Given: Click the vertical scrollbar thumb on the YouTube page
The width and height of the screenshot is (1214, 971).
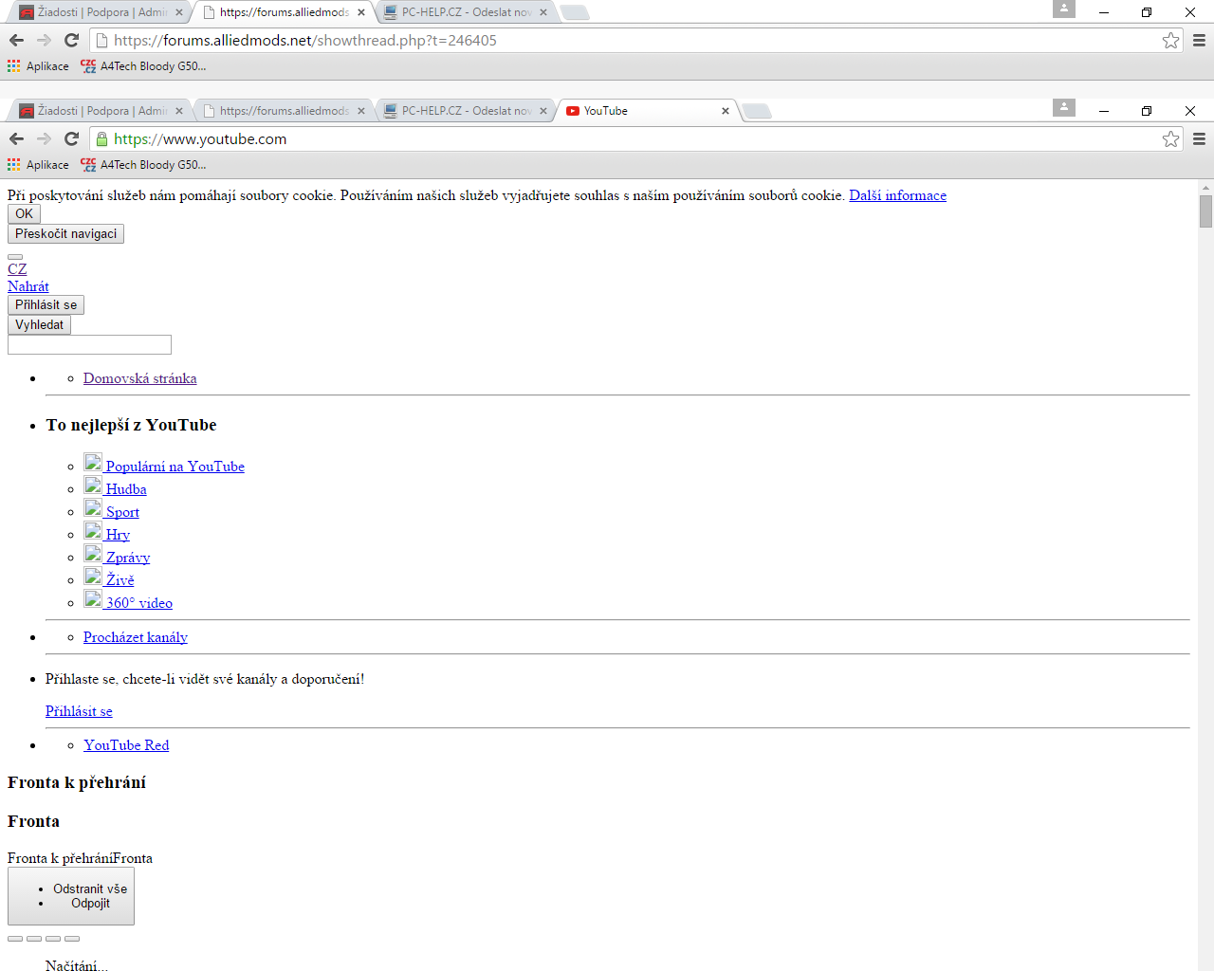Looking at the screenshot, I should (x=1205, y=211).
